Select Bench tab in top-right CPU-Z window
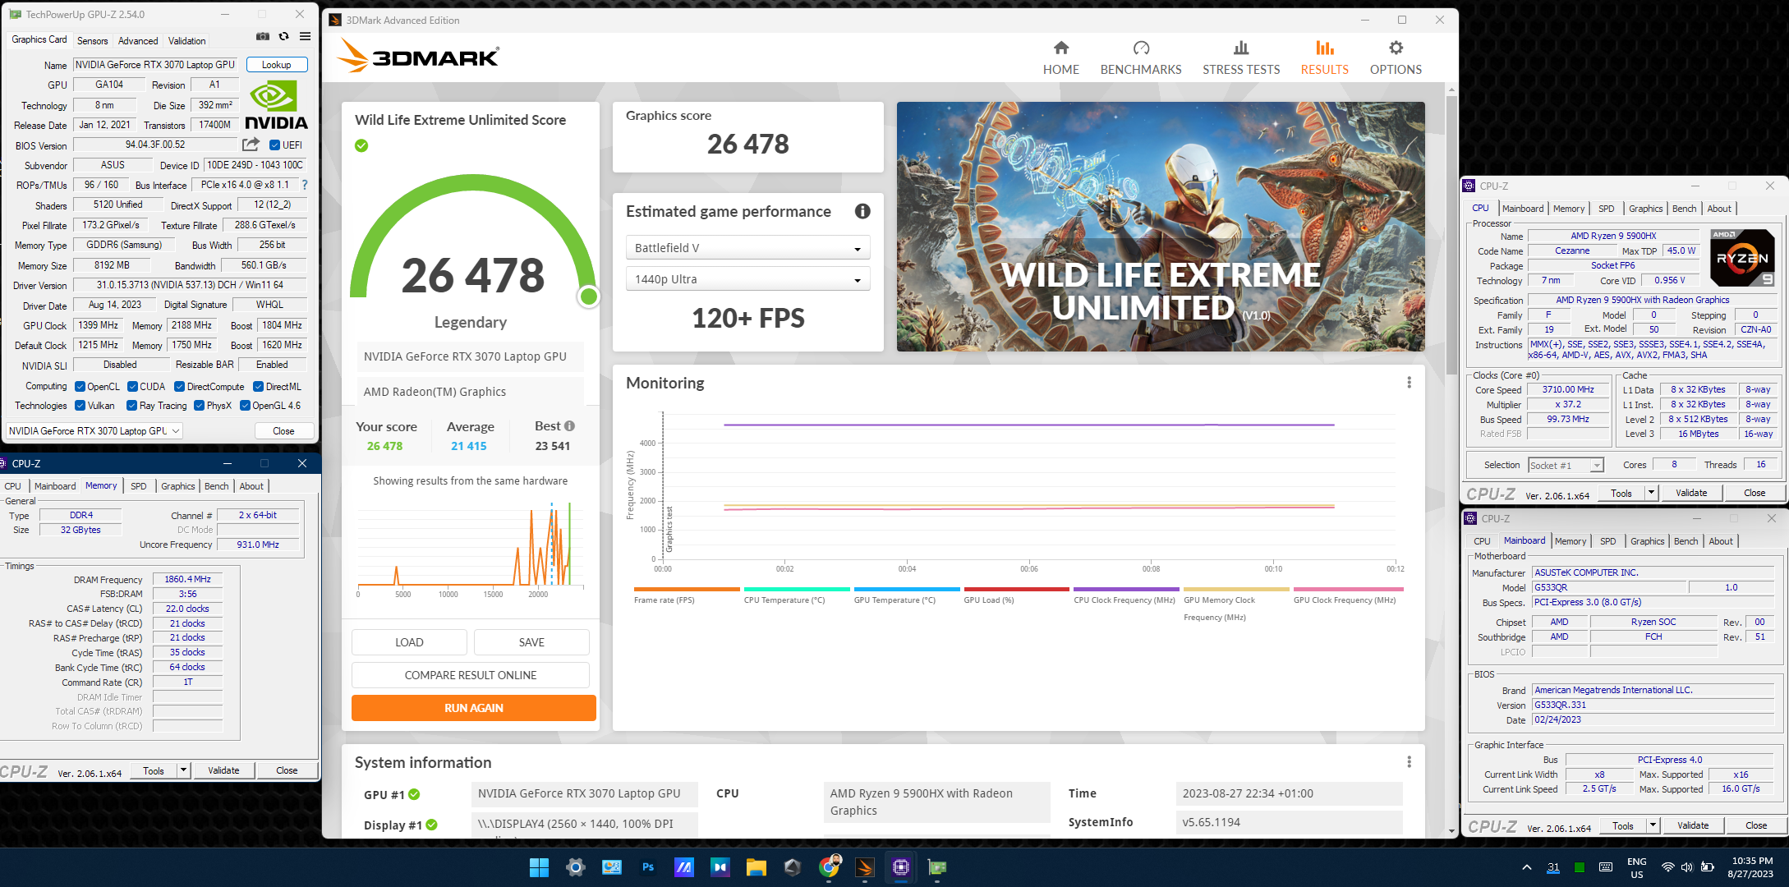 (x=1684, y=209)
